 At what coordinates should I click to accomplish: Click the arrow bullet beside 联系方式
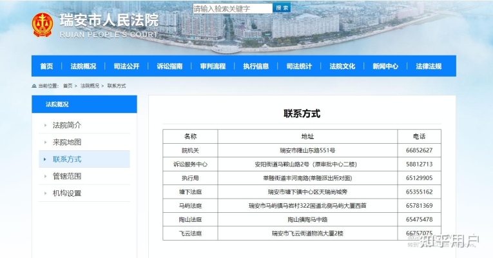[x=45, y=159]
